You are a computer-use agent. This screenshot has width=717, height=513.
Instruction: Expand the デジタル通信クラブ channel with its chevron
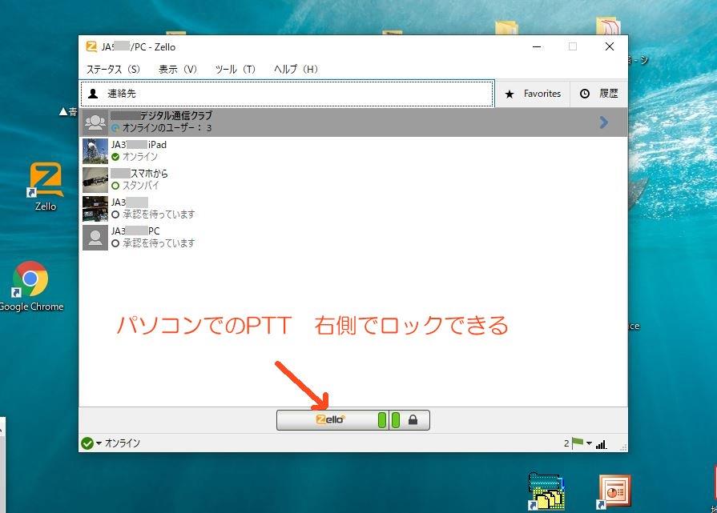tap(603, 122)
